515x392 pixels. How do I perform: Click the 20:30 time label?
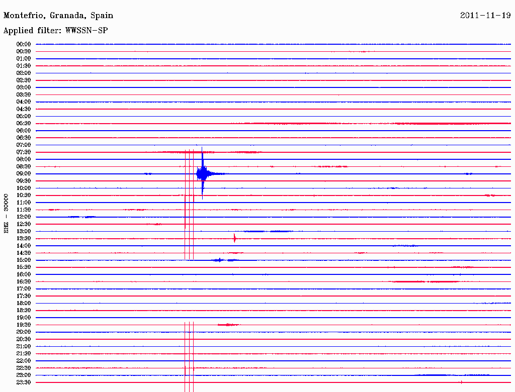point(24,339)
